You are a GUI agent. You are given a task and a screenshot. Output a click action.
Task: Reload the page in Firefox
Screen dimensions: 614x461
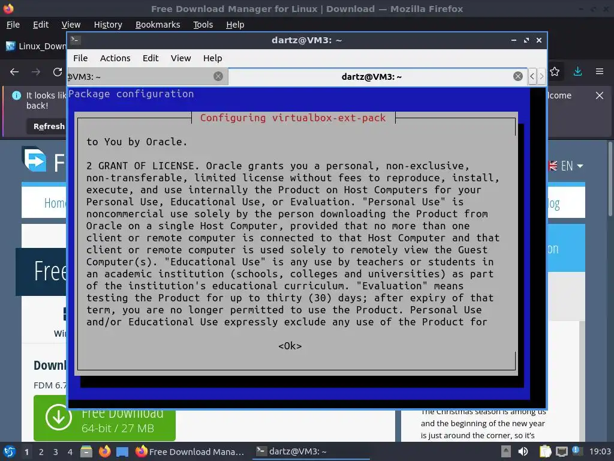58,72
